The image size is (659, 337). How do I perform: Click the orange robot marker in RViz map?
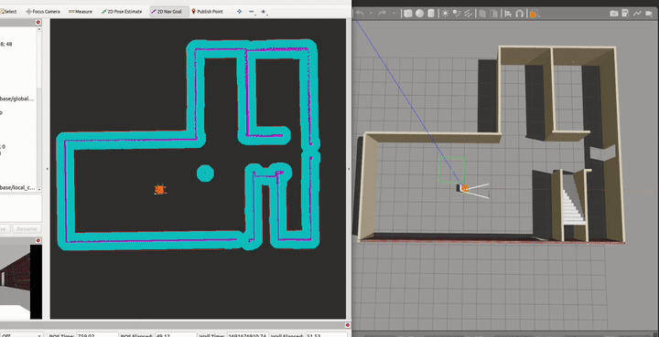click(x=159, y=189)
